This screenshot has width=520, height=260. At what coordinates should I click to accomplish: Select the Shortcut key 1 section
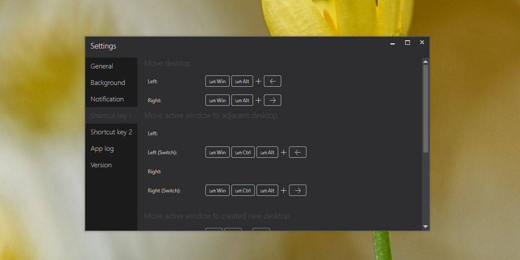tap(111, 115)
